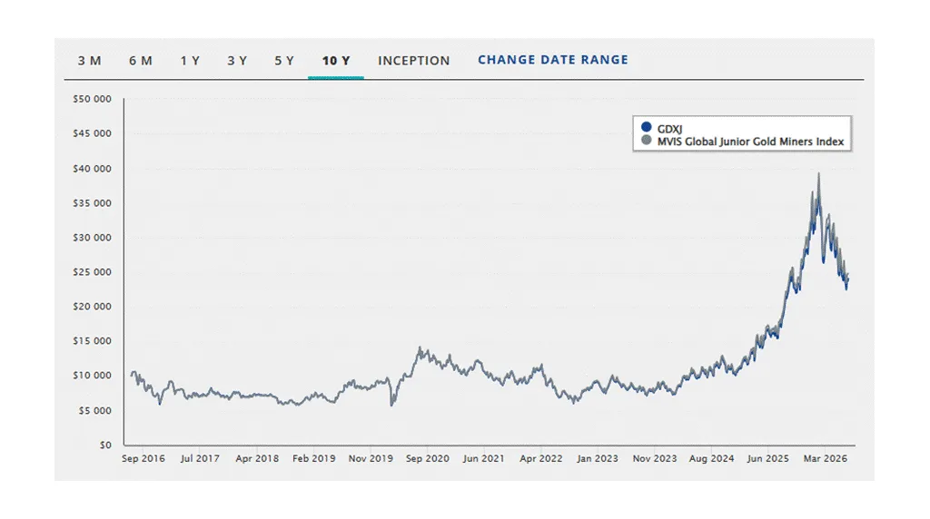Click the Apr 2018 x-axis label

click(257, 458)
